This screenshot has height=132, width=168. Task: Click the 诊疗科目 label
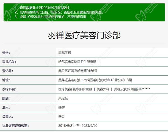tap(9, 89)
